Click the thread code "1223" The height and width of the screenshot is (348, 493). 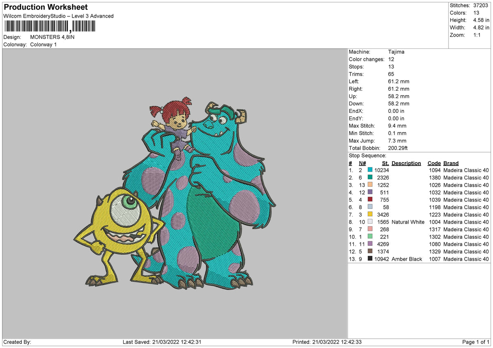pyautogui.click(x=435, y=215)
